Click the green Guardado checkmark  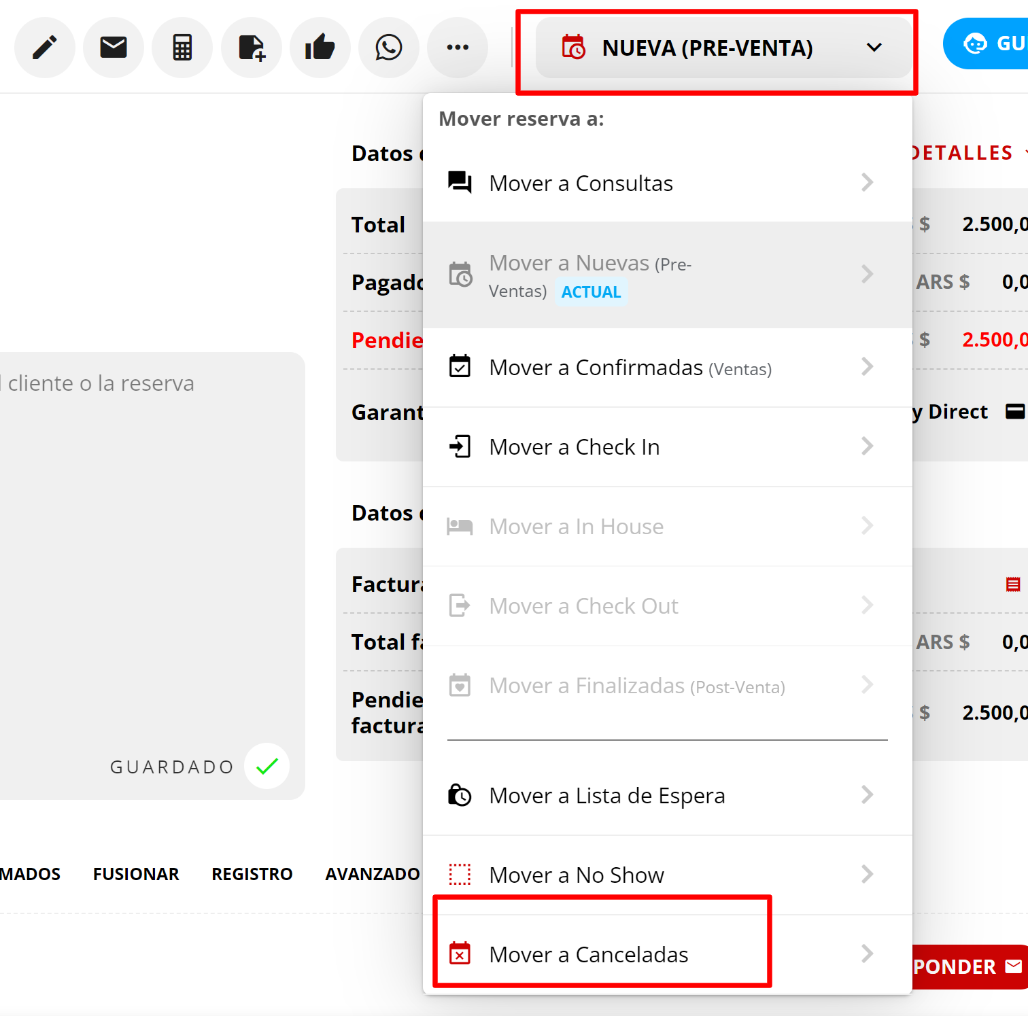pyautogui.click(x=267, y=767)
